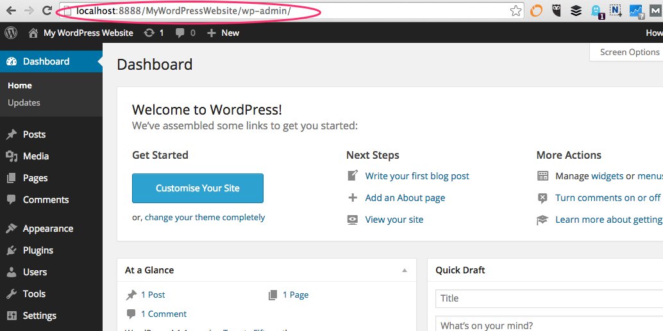Viewport: 663px width, 331px height.
Task: Open the Appearance menu
Action: [x=48, y=229]
